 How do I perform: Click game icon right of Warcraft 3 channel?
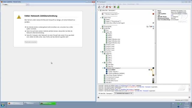[x=153, y=82]
